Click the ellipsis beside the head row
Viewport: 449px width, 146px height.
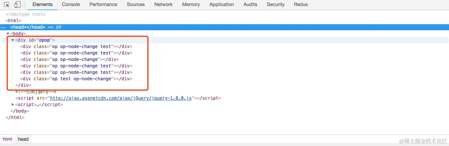coord(3,27)
